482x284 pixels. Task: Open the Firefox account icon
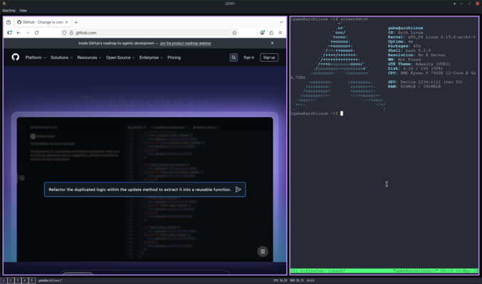[x=262, y=33]
